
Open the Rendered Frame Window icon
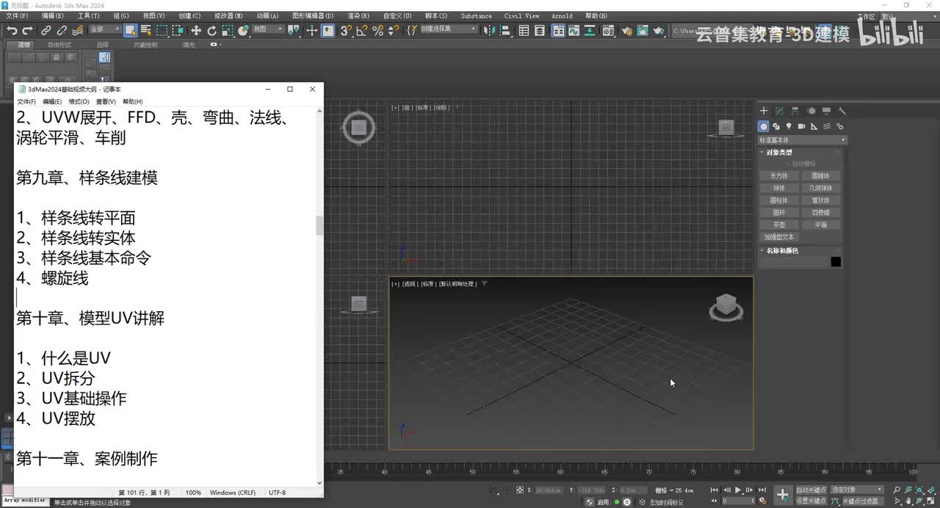(x=643, y=30)
